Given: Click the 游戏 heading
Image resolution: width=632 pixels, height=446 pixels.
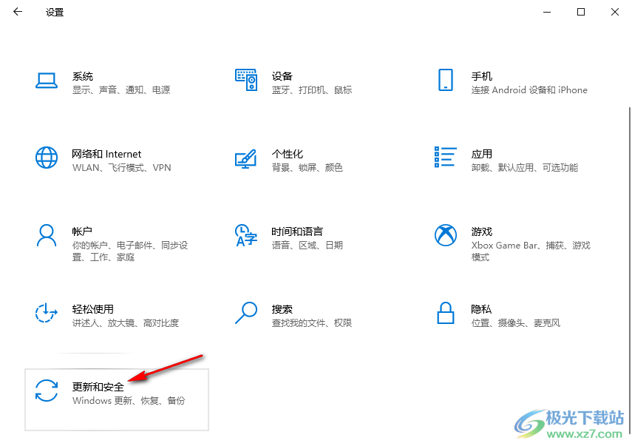Looking at the screenshot, I should [x=482, y=232].
